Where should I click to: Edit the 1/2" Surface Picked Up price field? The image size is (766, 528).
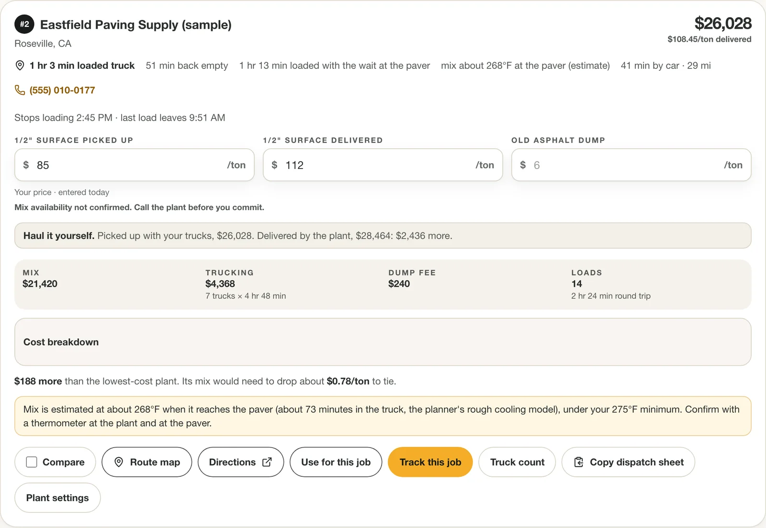pos(134,165)
